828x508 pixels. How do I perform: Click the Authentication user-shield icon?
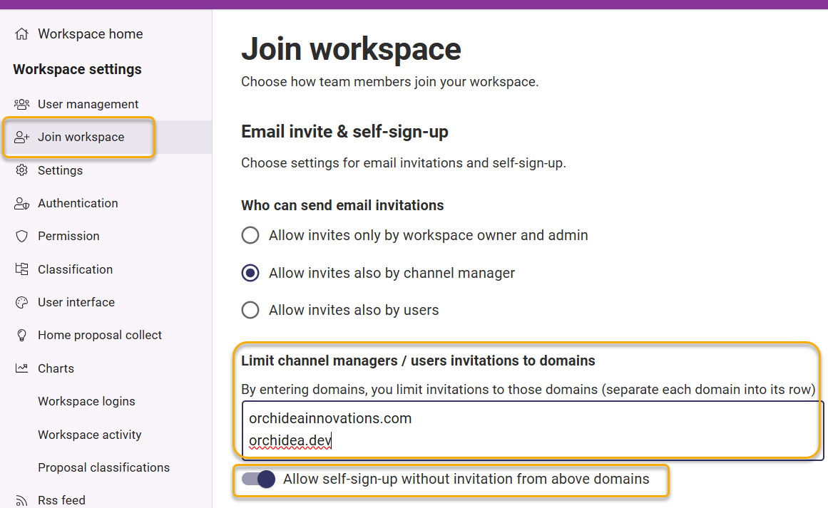(x=22, y=203)
